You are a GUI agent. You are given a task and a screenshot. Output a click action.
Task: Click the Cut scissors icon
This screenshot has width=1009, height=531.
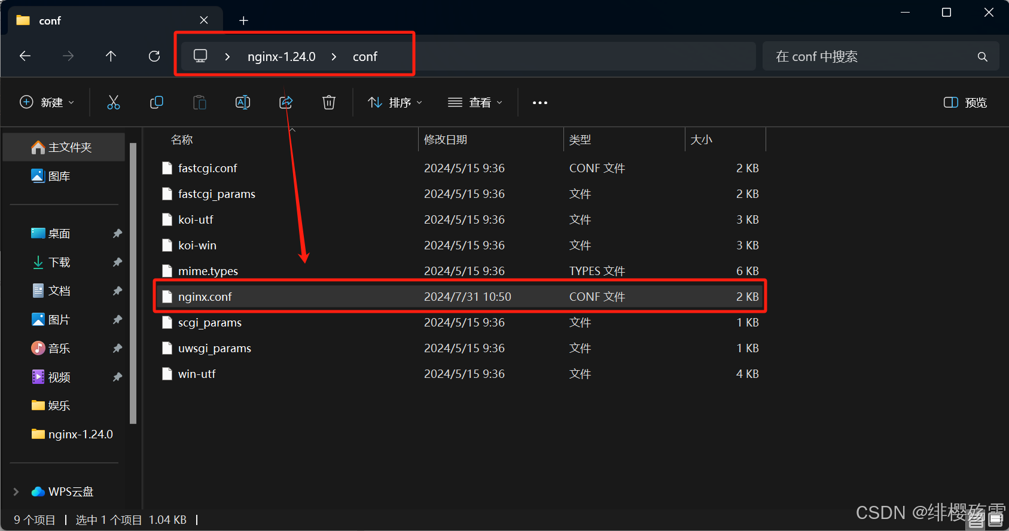pos(113,103)
